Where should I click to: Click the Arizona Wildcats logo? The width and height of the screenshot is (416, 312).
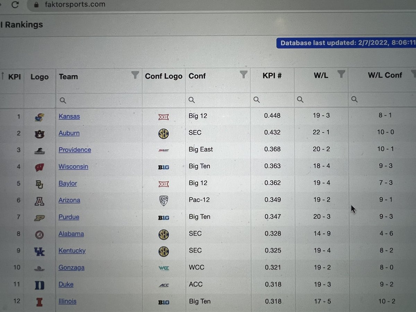40,201
